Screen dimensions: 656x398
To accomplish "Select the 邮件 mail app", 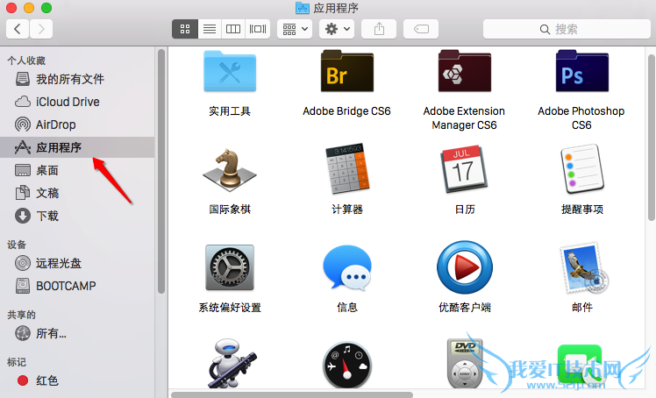I will click(x=583, y=267).
